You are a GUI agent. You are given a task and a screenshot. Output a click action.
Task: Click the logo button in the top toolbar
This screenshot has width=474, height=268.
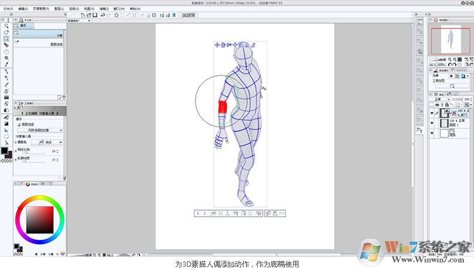[x=188, y=15]
